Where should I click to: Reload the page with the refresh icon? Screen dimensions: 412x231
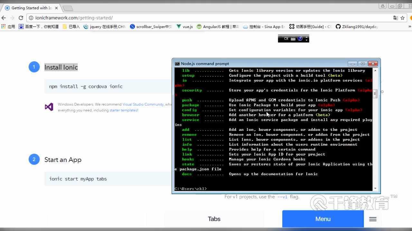(21, 18)
